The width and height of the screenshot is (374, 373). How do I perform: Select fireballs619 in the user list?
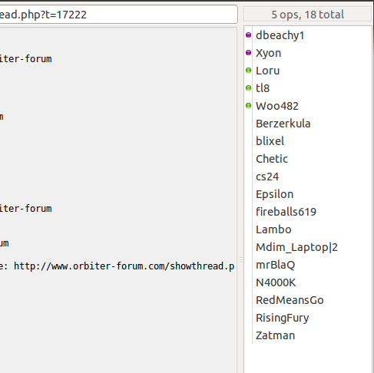tap(286, 212)
